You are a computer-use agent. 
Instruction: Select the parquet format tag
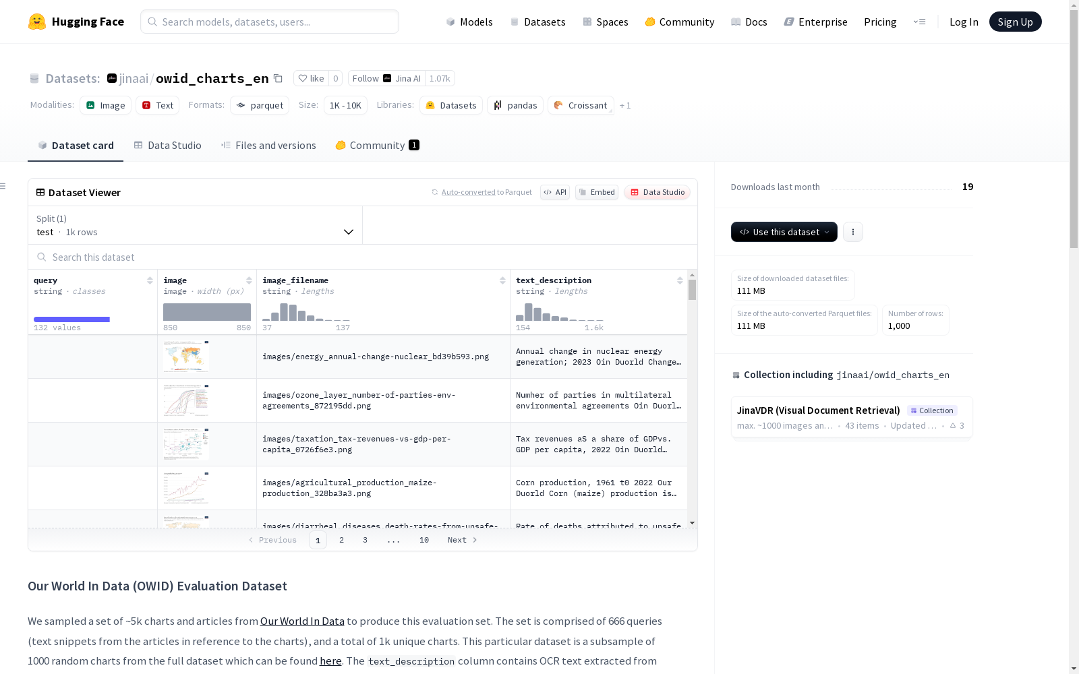[x=260, y=105]
